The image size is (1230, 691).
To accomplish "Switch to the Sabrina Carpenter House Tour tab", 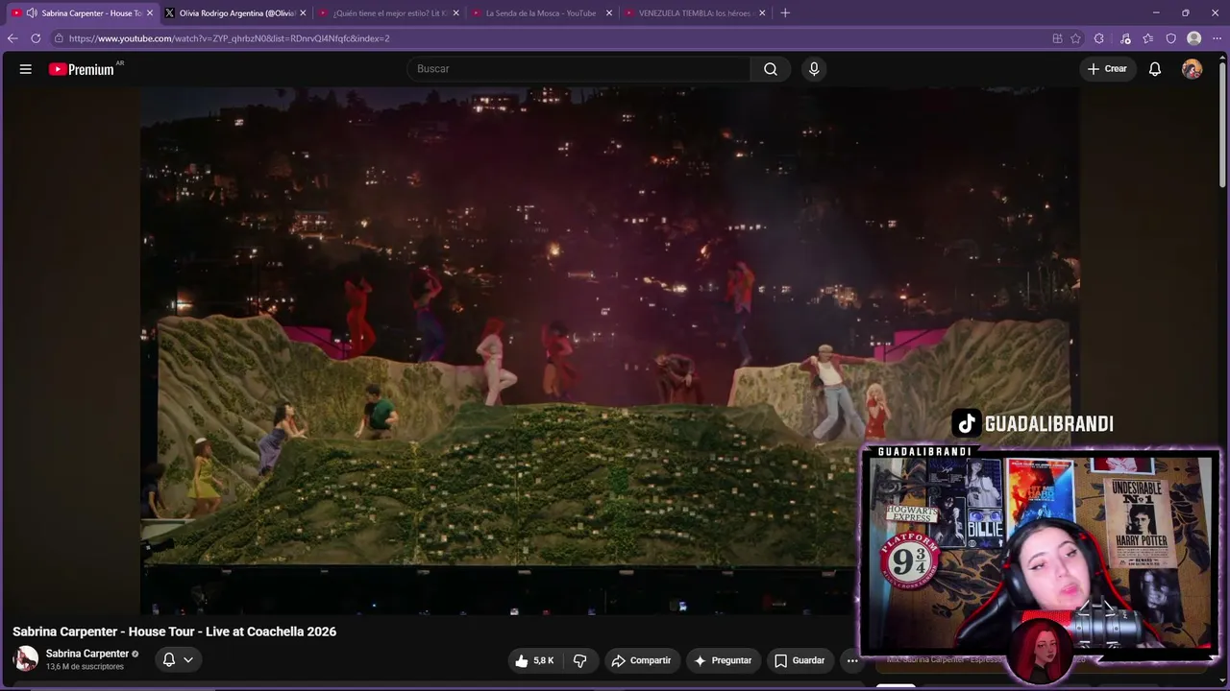I will pos(83,12).
